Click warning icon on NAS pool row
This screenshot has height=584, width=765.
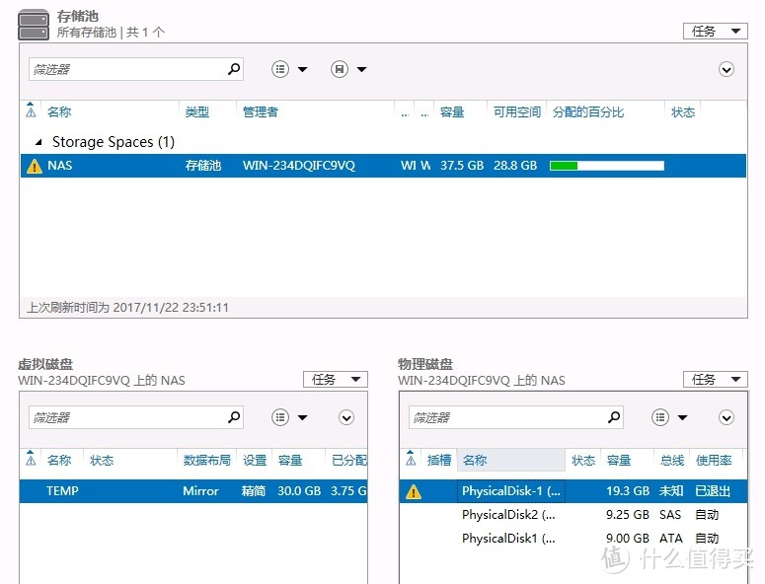(x=35, y=167)
